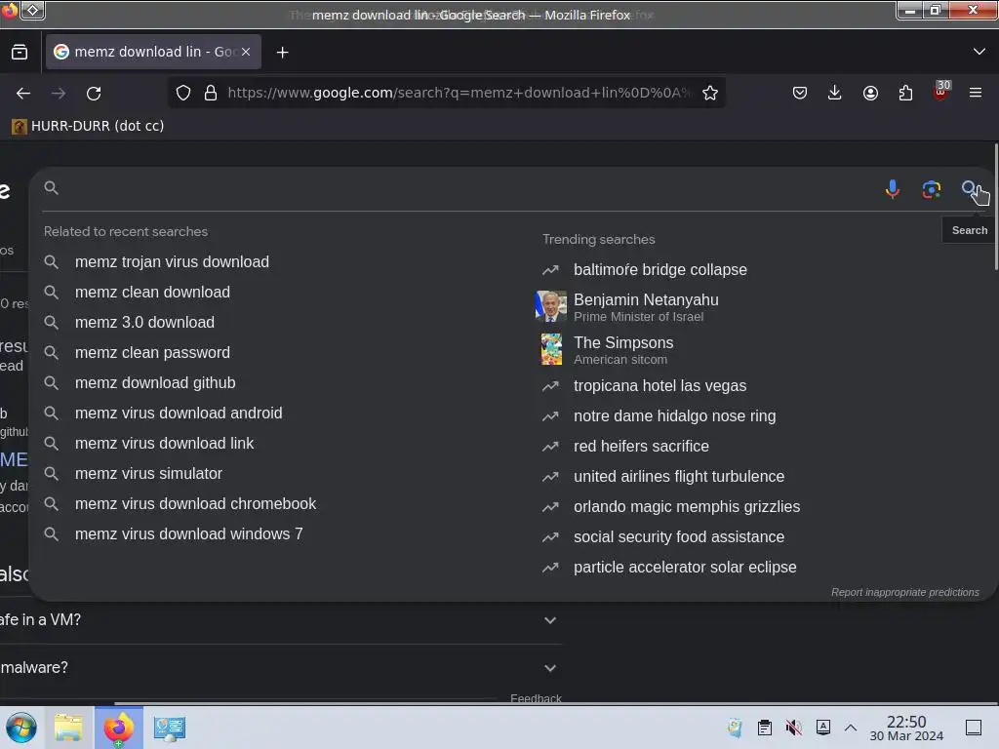Select suggestion memz clean password
This screenshot has width=999, height=749.
152,353
